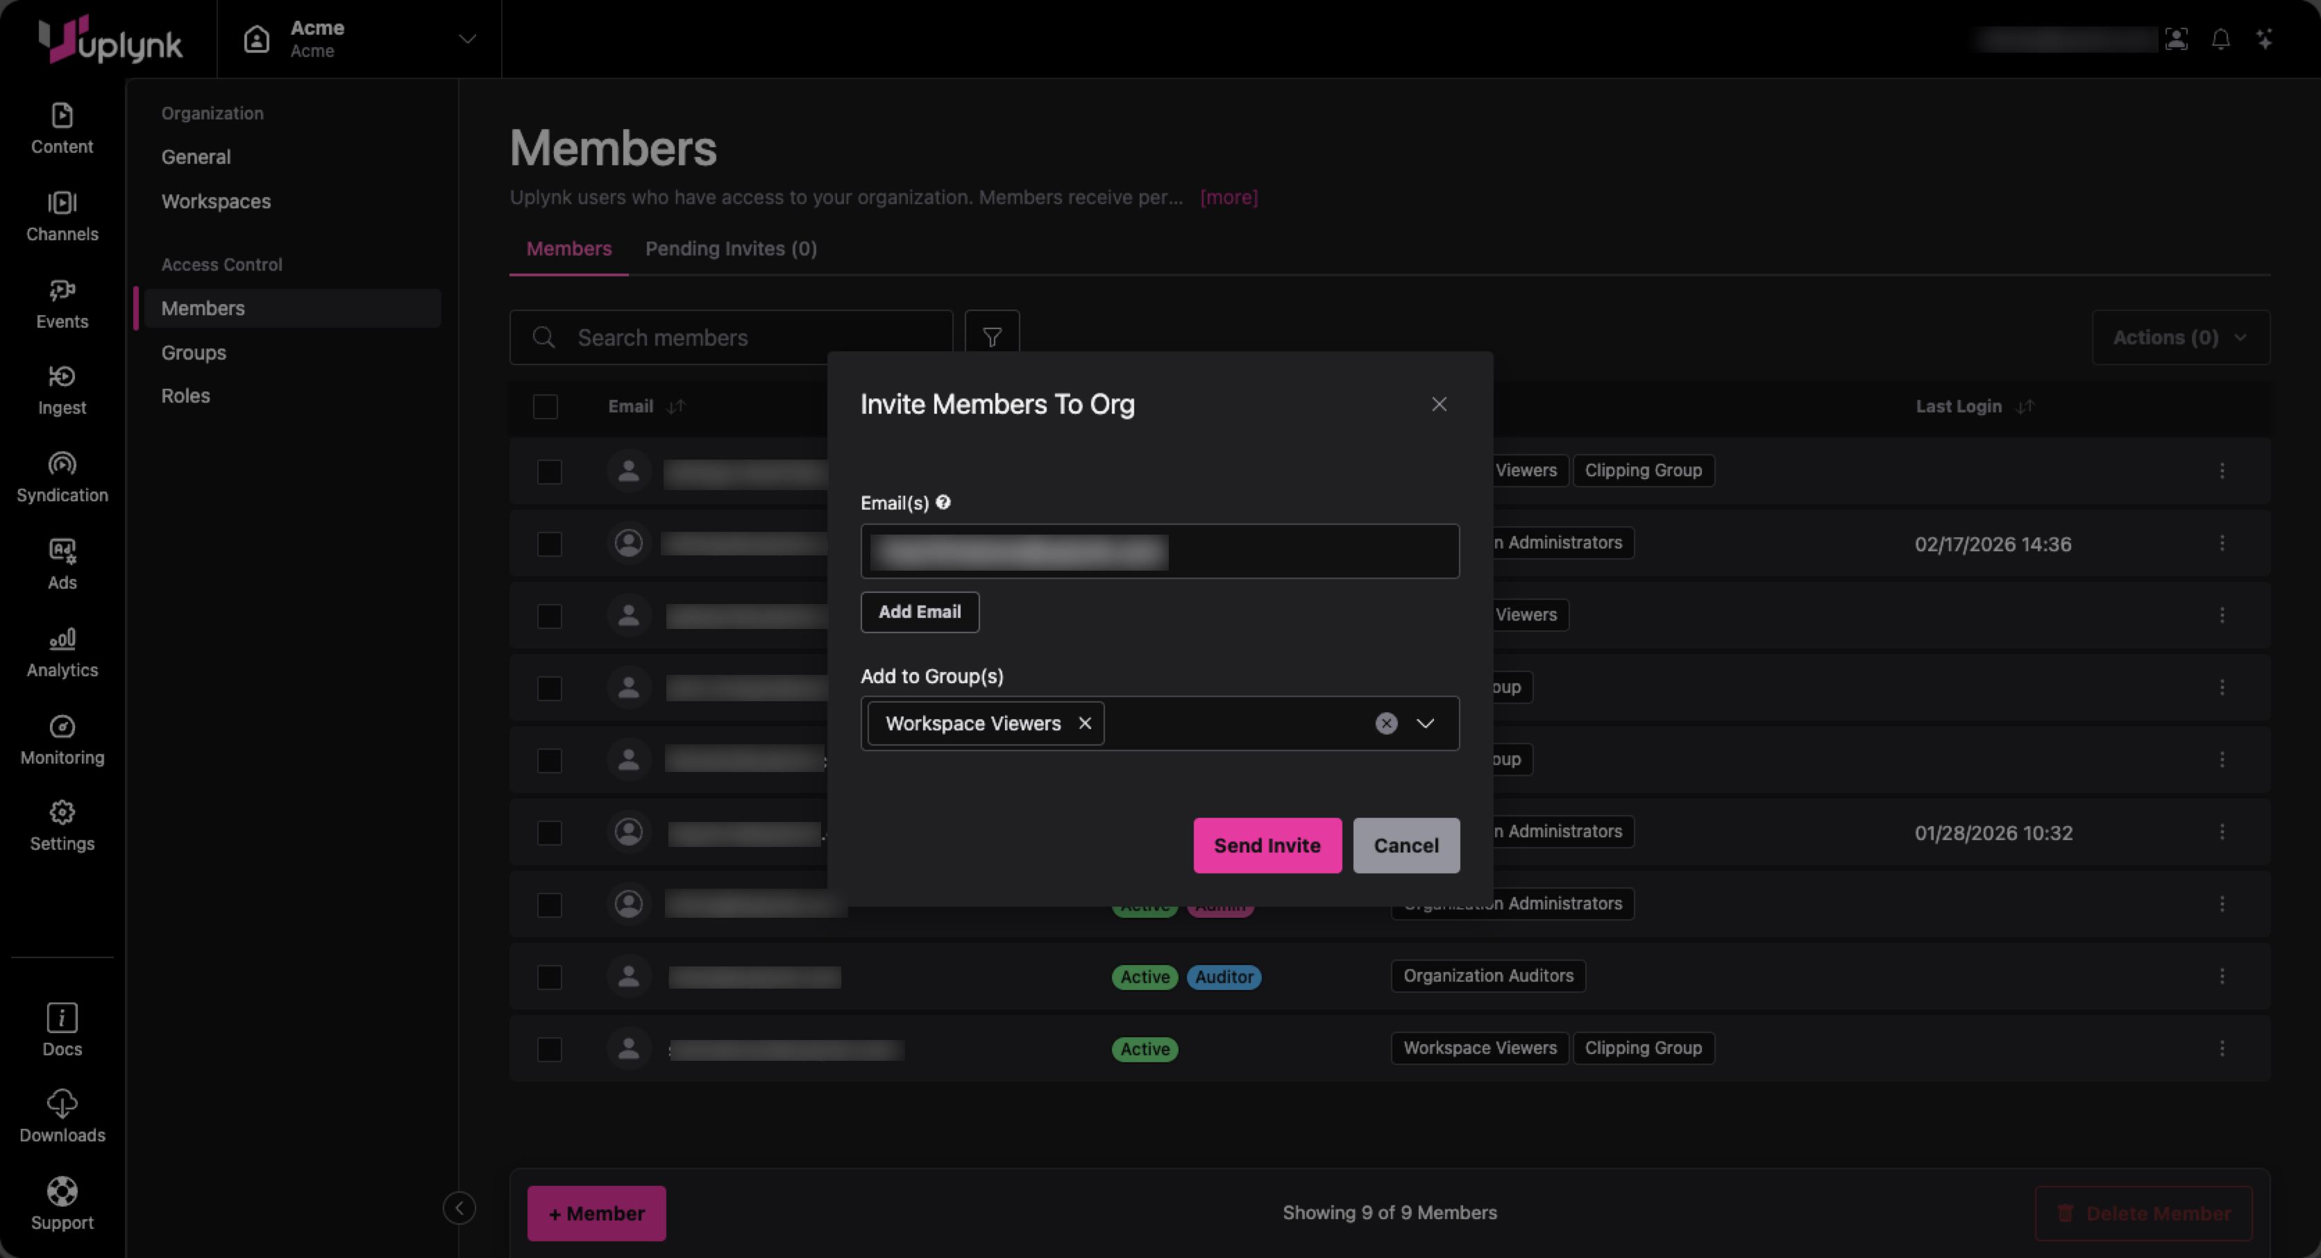Open the Actions (0) dropdown
The width and height of the screenshot is (2321, 1258).
(x=2179, y=337)
